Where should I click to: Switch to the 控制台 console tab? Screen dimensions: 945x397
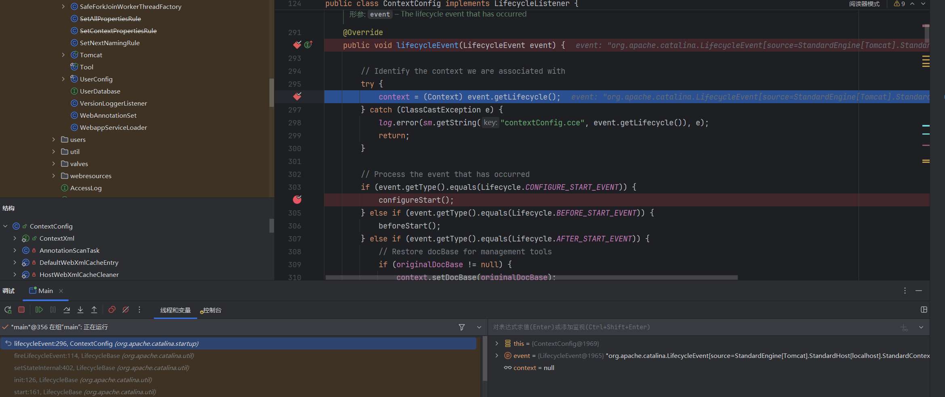211,310
